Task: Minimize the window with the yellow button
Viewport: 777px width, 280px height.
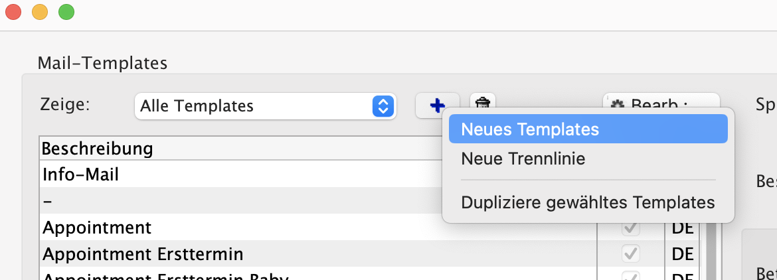Action: [x=39, y=12]
